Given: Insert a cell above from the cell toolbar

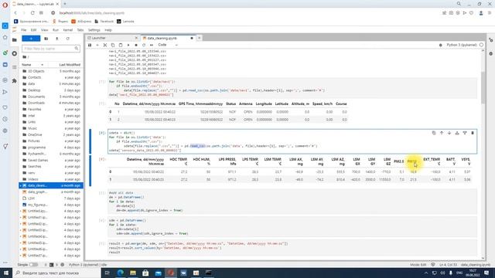Looking at the screenshot, I should [457, 133].
